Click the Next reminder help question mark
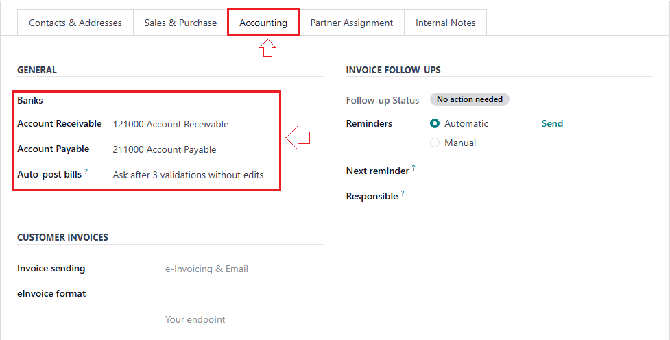 coord(414,168)
